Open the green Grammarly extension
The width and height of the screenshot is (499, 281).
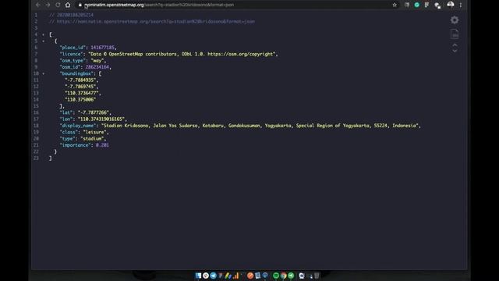tap(417, 5)
